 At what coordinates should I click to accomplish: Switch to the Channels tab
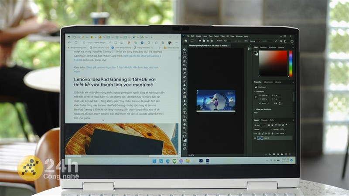tap(264, 120)
